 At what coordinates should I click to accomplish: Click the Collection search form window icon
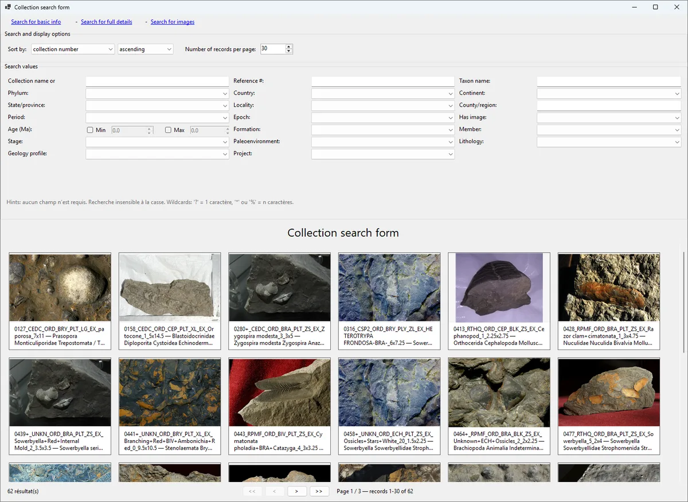pyautogui.click(x=7, y=7)
